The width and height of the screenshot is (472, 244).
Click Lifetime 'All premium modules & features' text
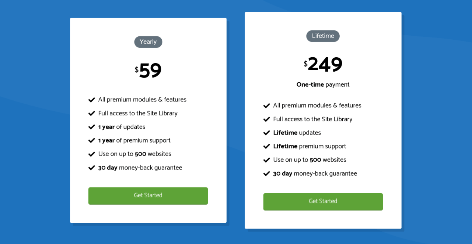[317, 105]
